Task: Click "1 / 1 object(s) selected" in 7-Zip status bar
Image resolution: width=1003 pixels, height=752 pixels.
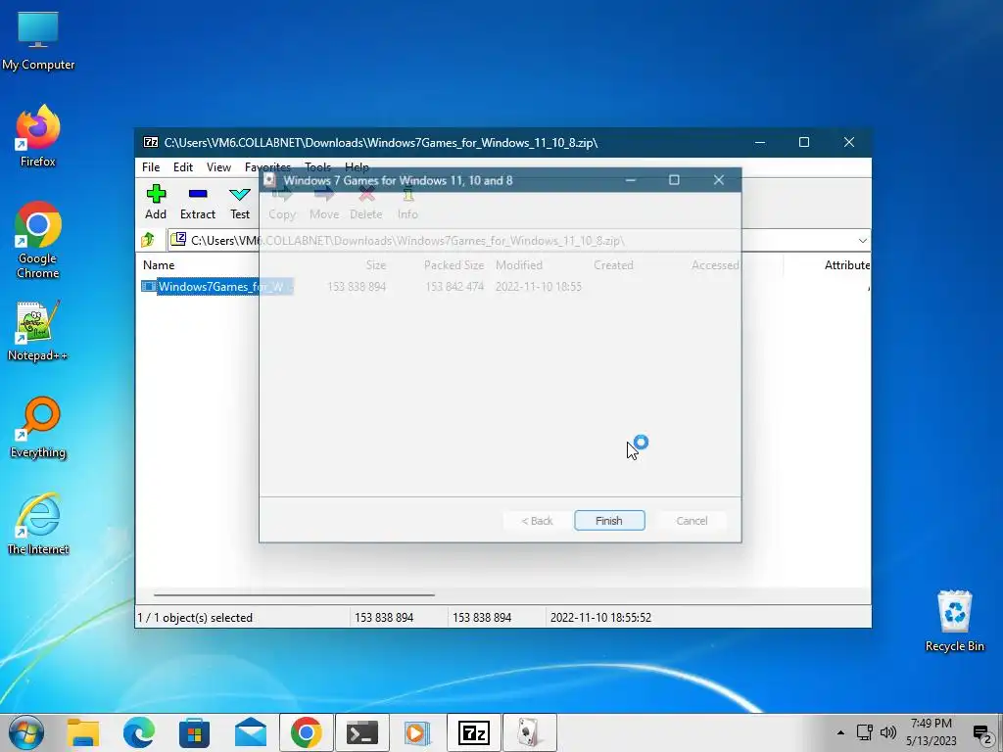Action: 195,618
